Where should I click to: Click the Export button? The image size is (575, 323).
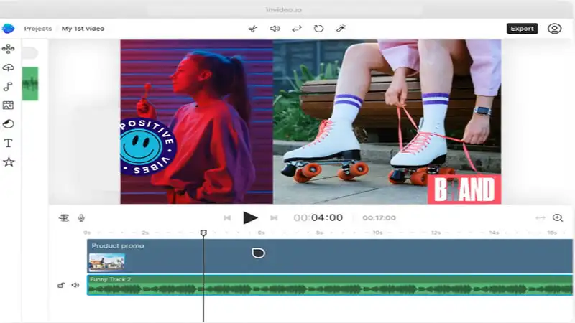coord(522,29)
